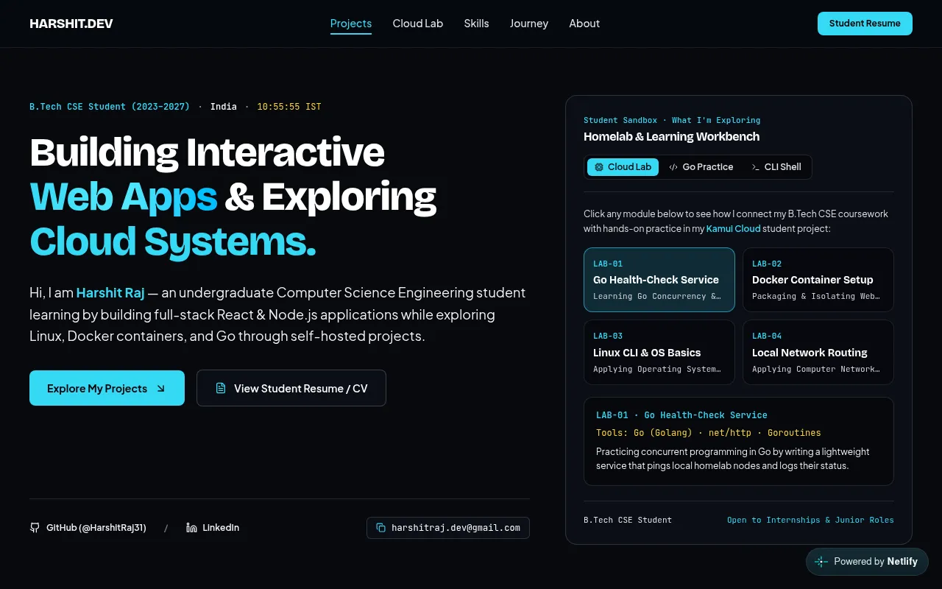This screenshot has height=589, width=942.
Task: Click "Tools: Go (Golang) · net/http · Goroutines" line
Action: [x=708, y=433]
